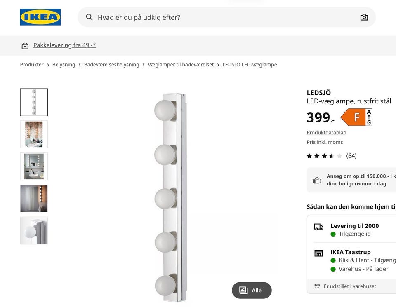Select the first lamp thumbnail
This screenshot has width=396, height=307.
[x=34, y=102]
